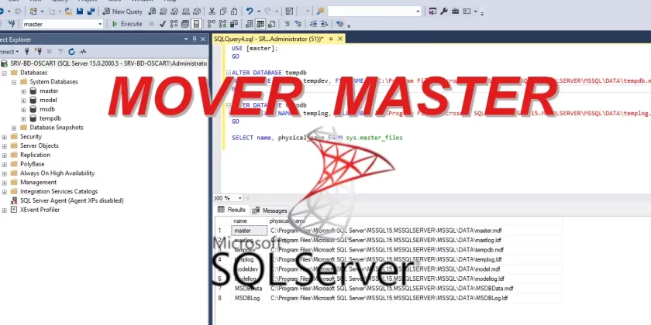Click the Results to File icon

[272, 24]
